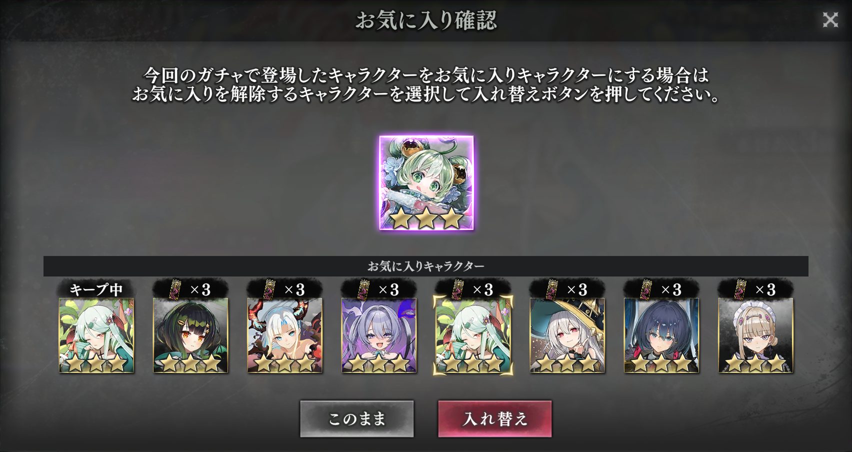Click the お気に入りキャラクター header bar

pyautogui.click(x=426, y=266)
